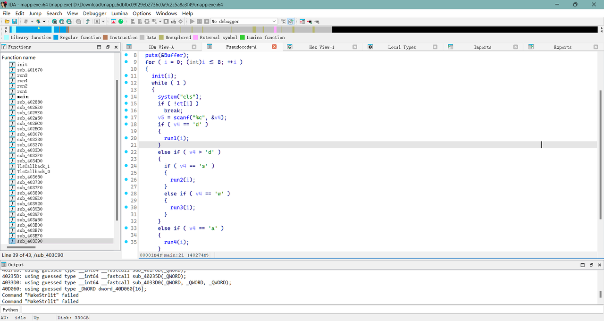Image resolution: width=604 pixels, height=321 pixels.
Task: Toggle breakpoint dot on line 14
Action: [x=126, y=96]
